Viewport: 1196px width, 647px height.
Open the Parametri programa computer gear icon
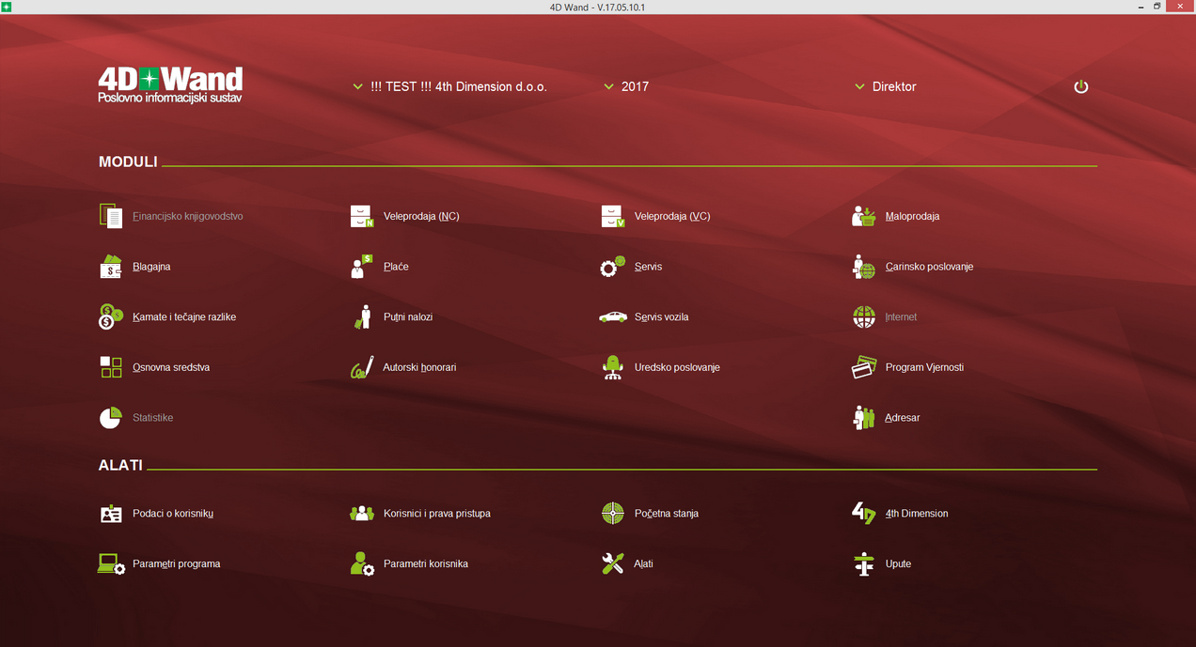coord(111,564)
